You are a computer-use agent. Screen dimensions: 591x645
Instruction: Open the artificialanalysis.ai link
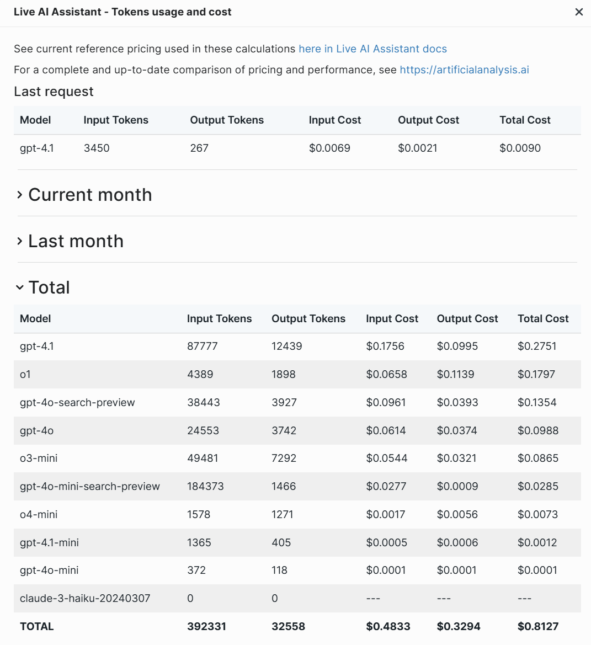coord(464,70)
